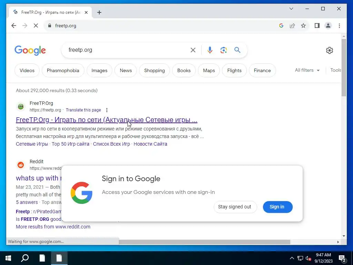Click Stay signed out button
This screenshot has width=353, height=265.
[x=235, y=207]
